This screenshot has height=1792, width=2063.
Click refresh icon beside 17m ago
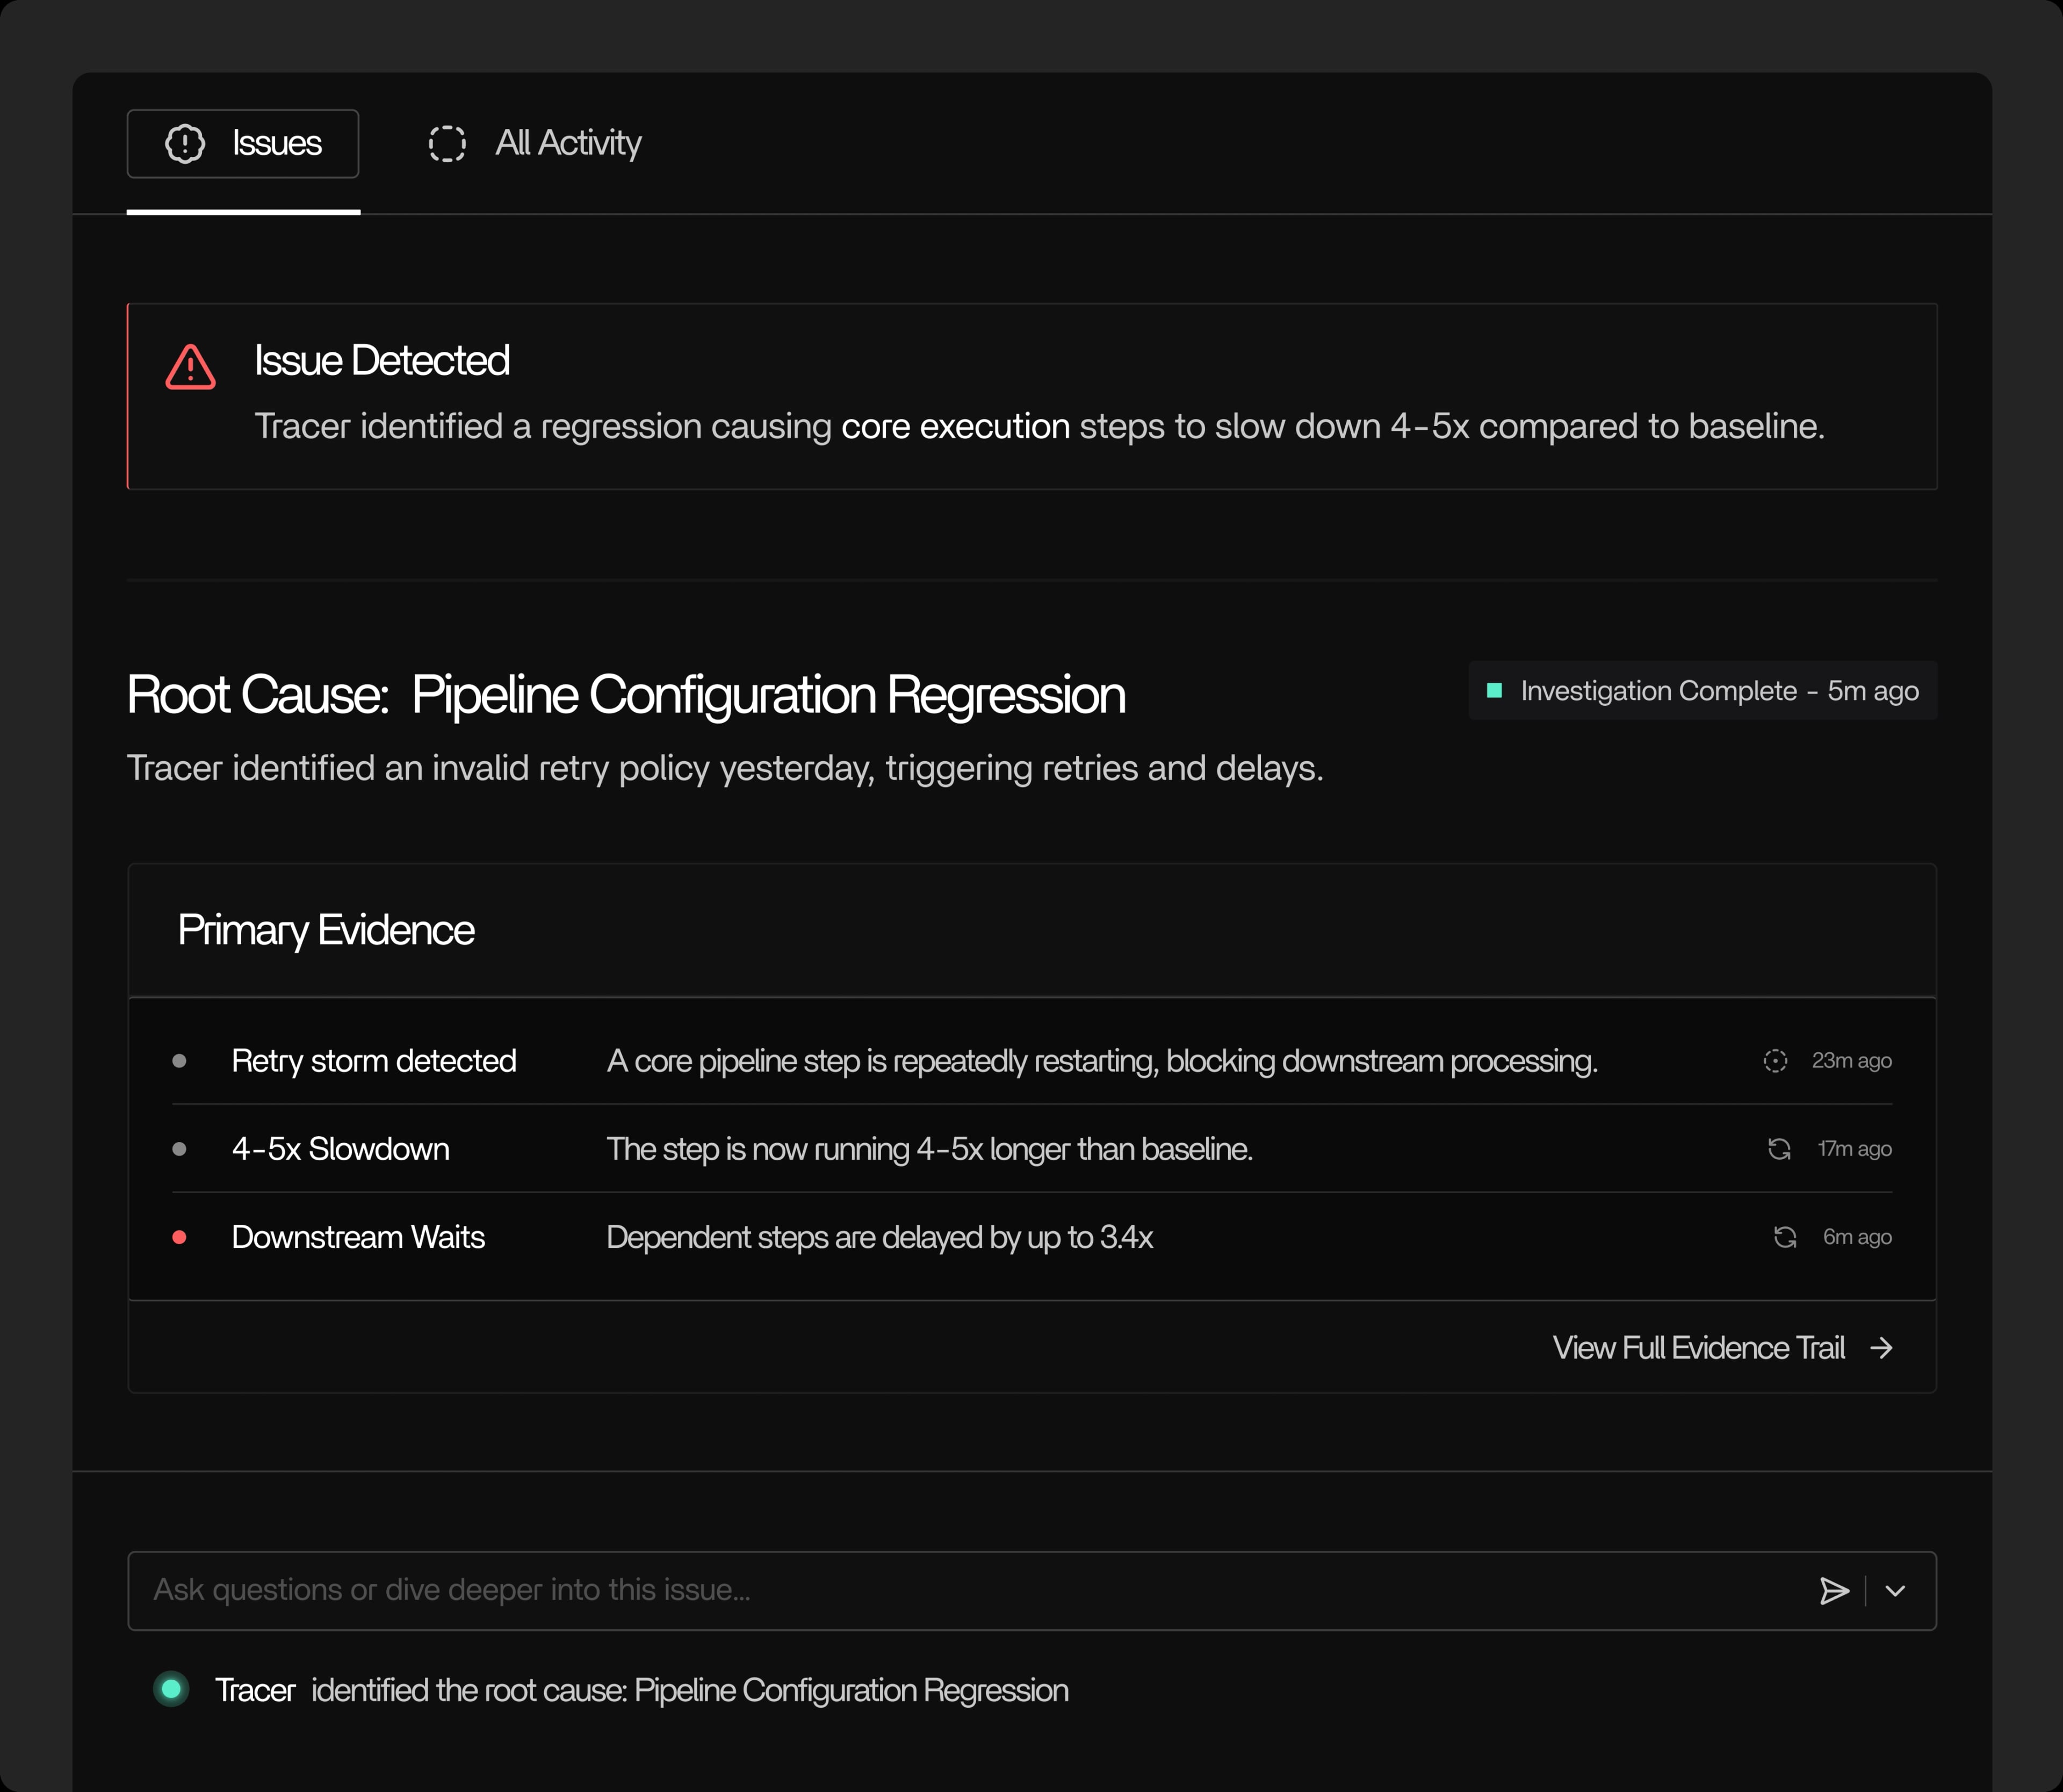[1779, 1149]
